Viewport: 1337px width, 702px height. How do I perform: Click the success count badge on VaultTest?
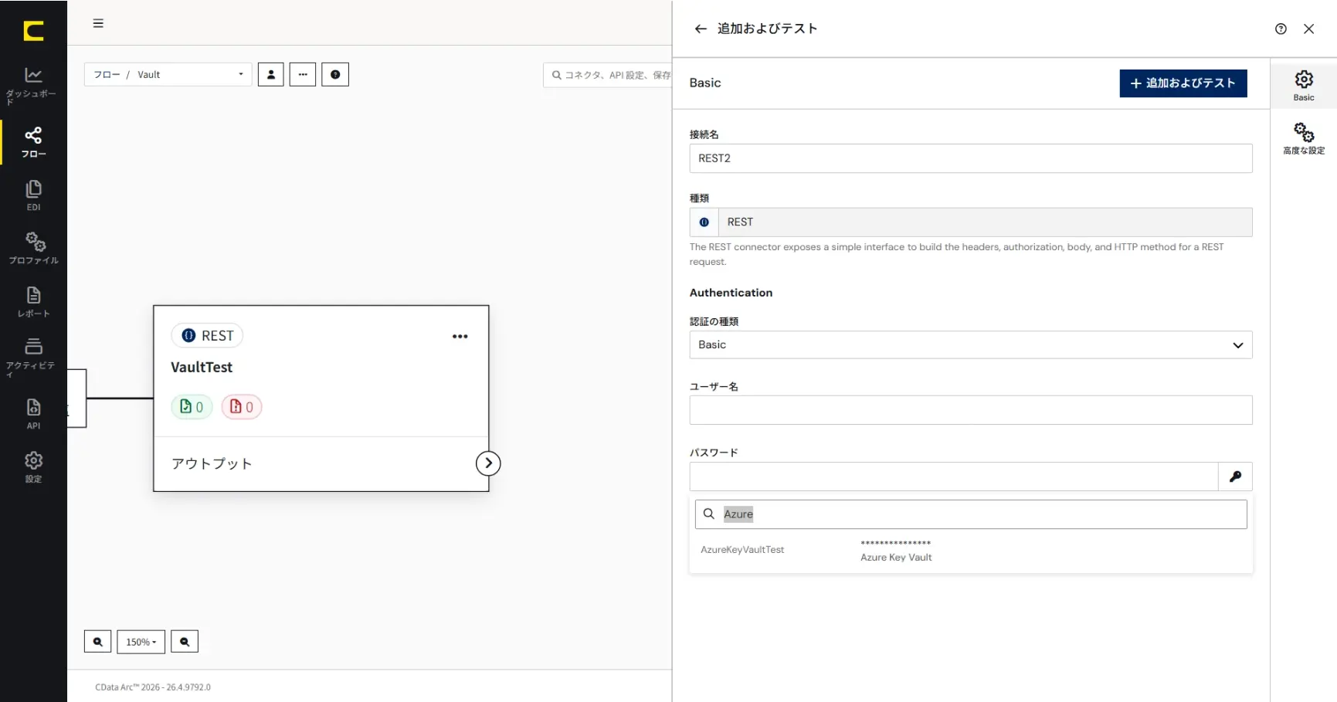point(192,407)
